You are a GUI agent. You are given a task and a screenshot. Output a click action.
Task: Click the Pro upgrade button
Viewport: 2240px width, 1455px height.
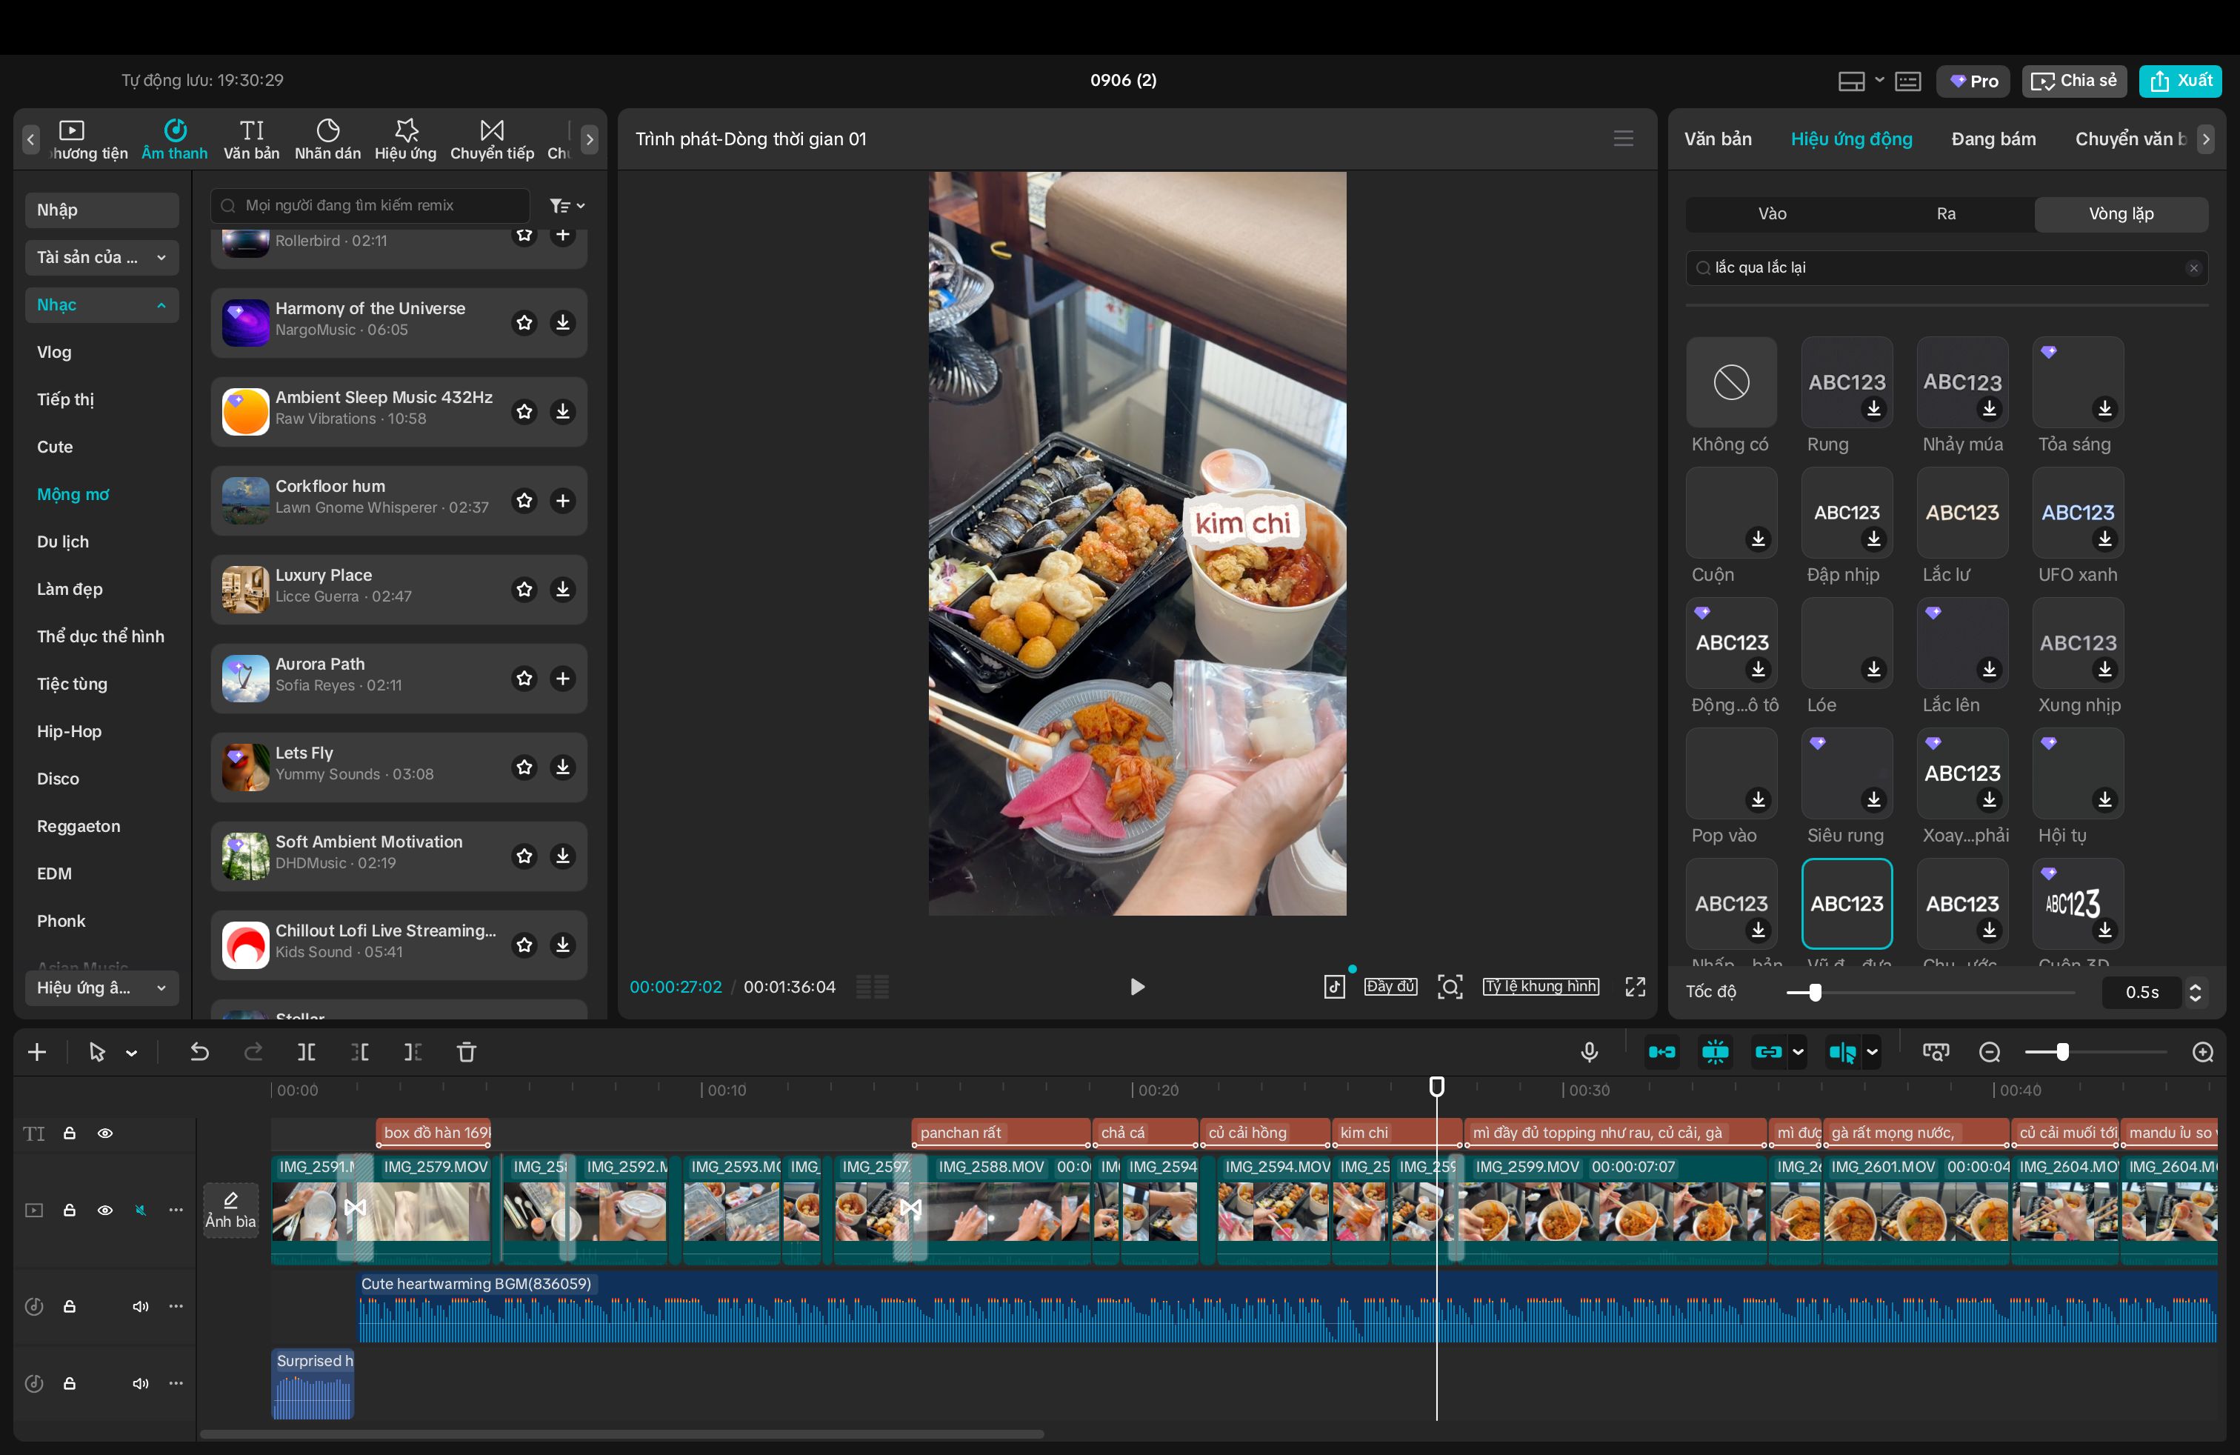1973,81
